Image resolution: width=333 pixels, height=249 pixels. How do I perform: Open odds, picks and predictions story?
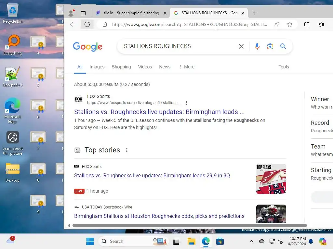[x=159, y=216]
